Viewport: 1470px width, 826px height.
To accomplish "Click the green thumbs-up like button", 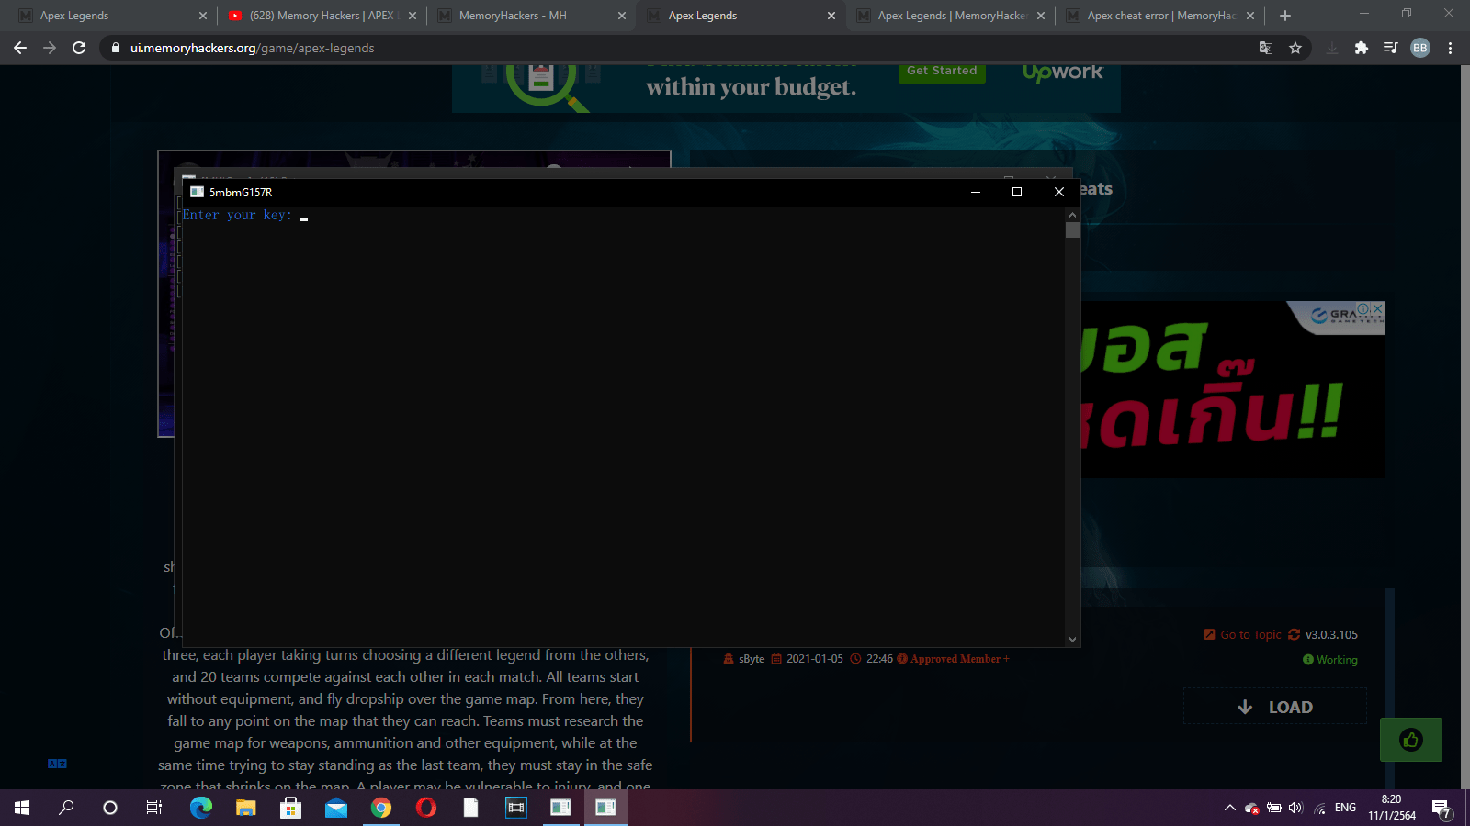I will 1411,740.
